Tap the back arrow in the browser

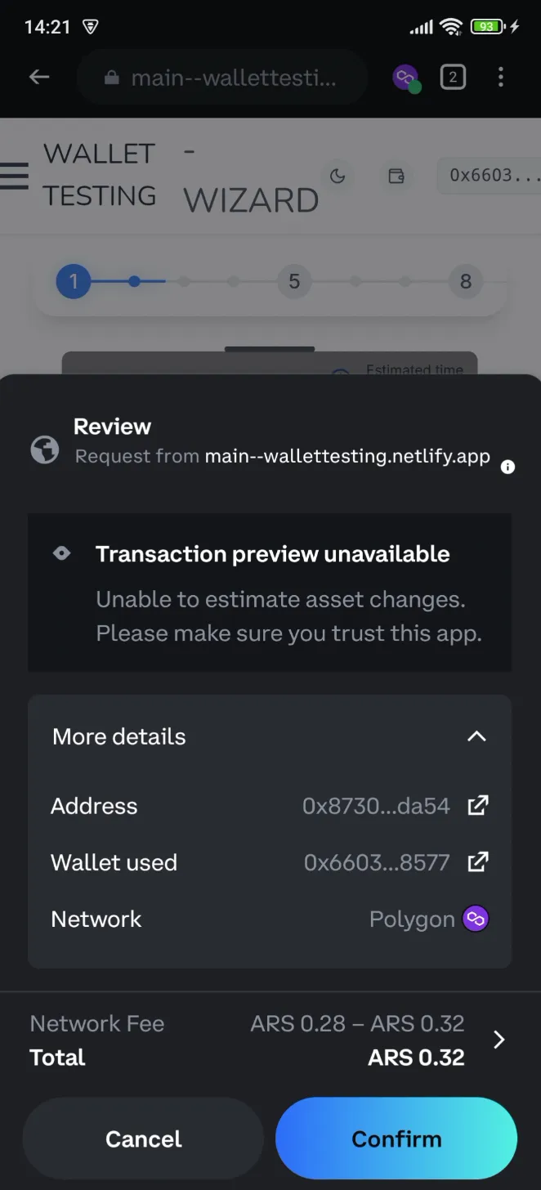pos(38,77)
